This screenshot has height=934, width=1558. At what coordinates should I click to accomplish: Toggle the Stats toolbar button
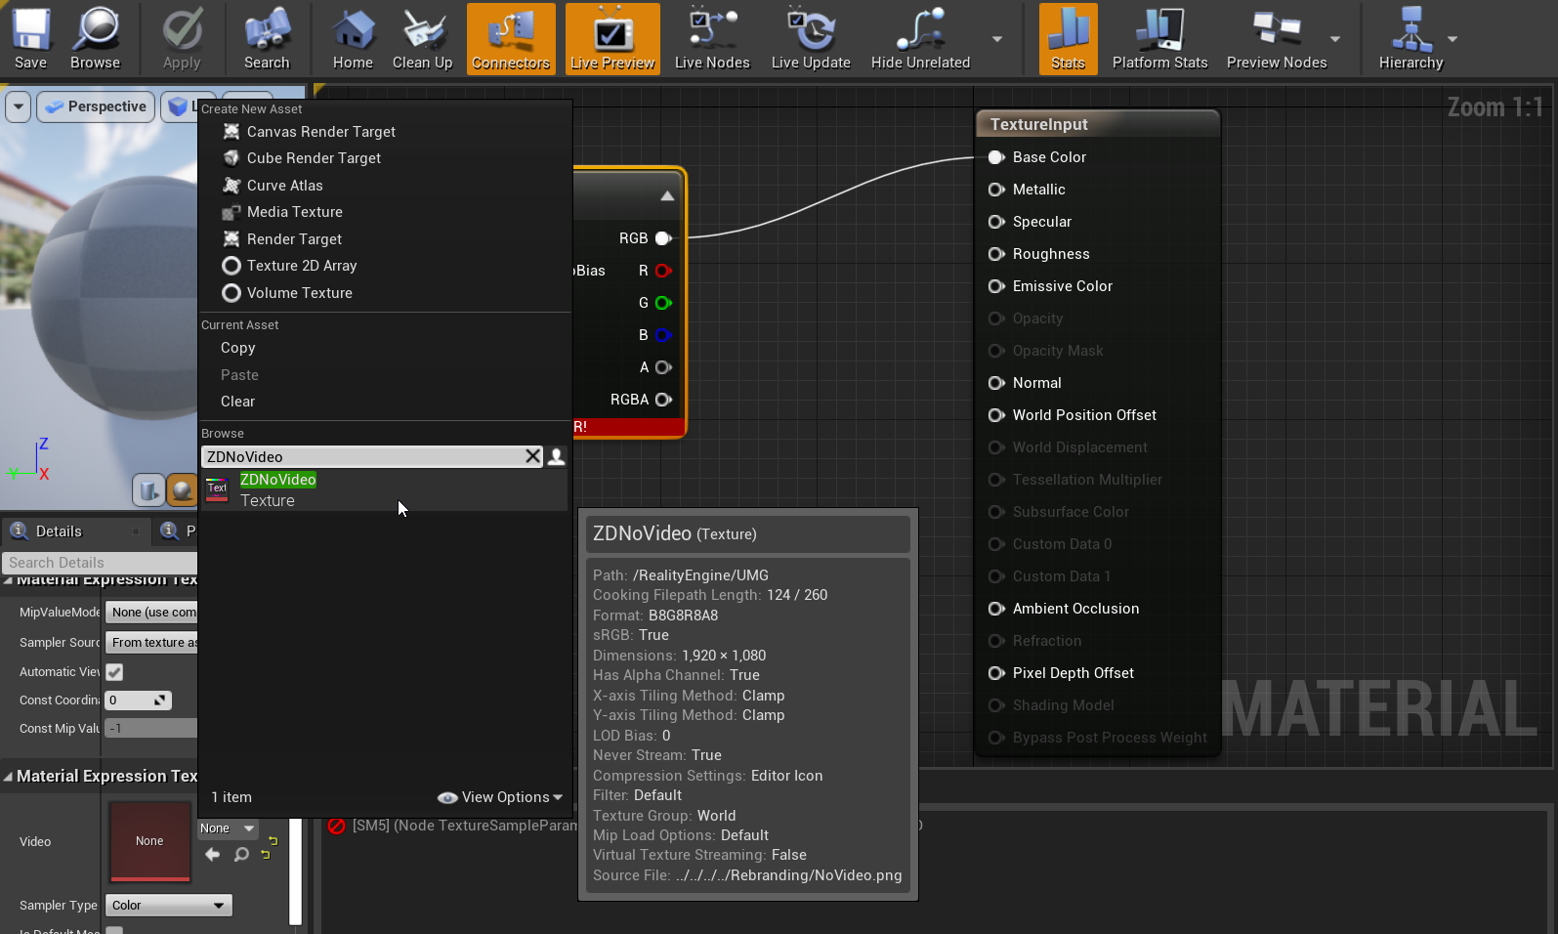pos(1068,39)
